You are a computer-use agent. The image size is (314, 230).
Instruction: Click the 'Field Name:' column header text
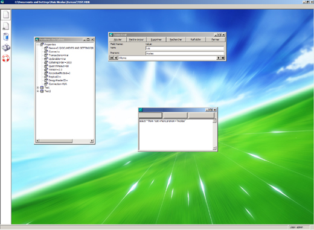(x=117, y=44)
